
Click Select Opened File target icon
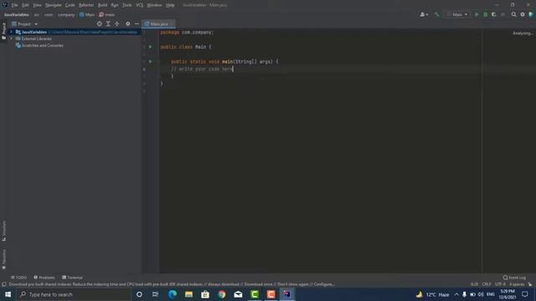coord(99,24)
